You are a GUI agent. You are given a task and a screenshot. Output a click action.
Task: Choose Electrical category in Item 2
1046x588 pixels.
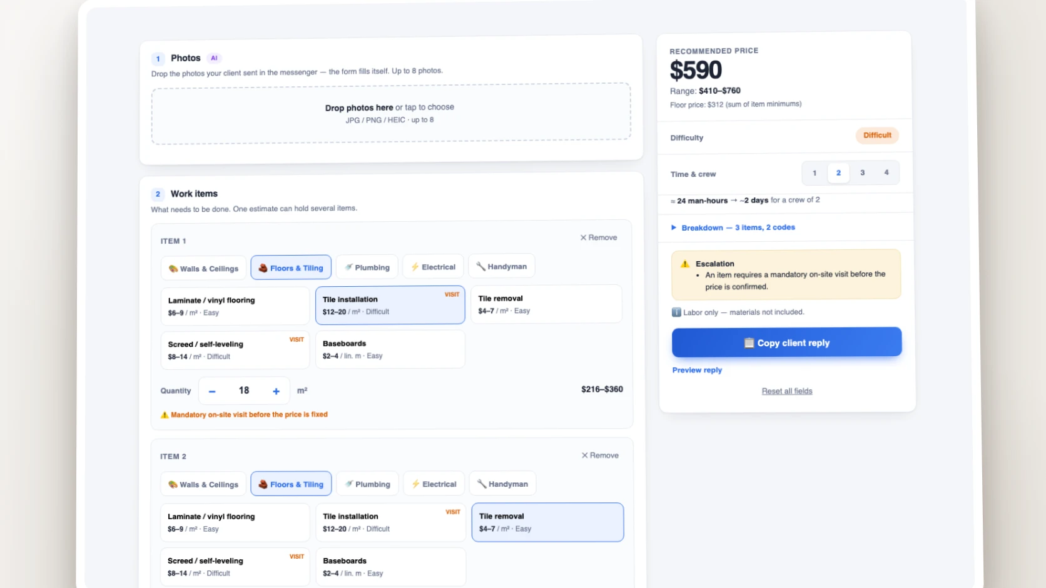[434, 484]
